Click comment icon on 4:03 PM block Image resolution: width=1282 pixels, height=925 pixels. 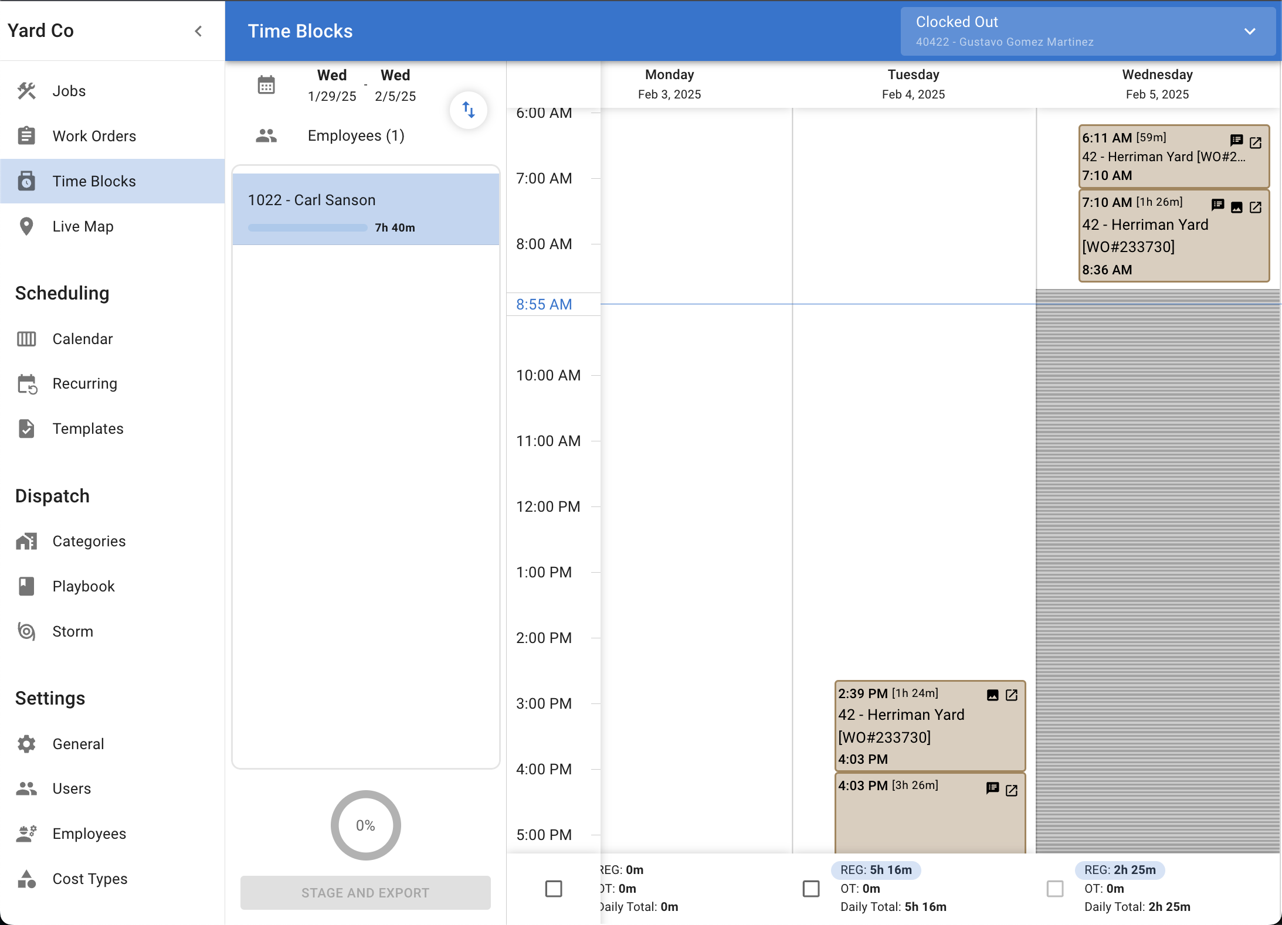[x=992, y=788]
